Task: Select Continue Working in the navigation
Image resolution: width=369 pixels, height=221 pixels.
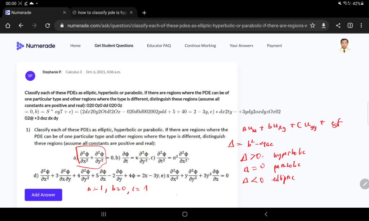Action: click(200, 45)
